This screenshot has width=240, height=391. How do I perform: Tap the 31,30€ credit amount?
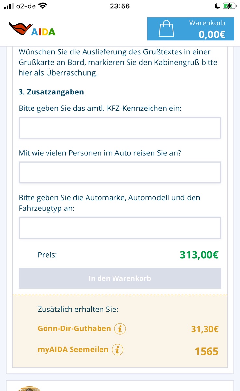[205, 329]
